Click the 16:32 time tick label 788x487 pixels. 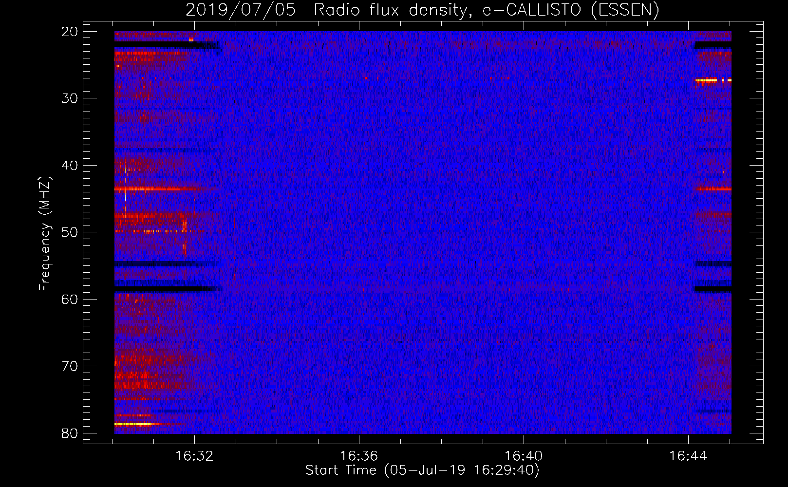coord(194,456)
